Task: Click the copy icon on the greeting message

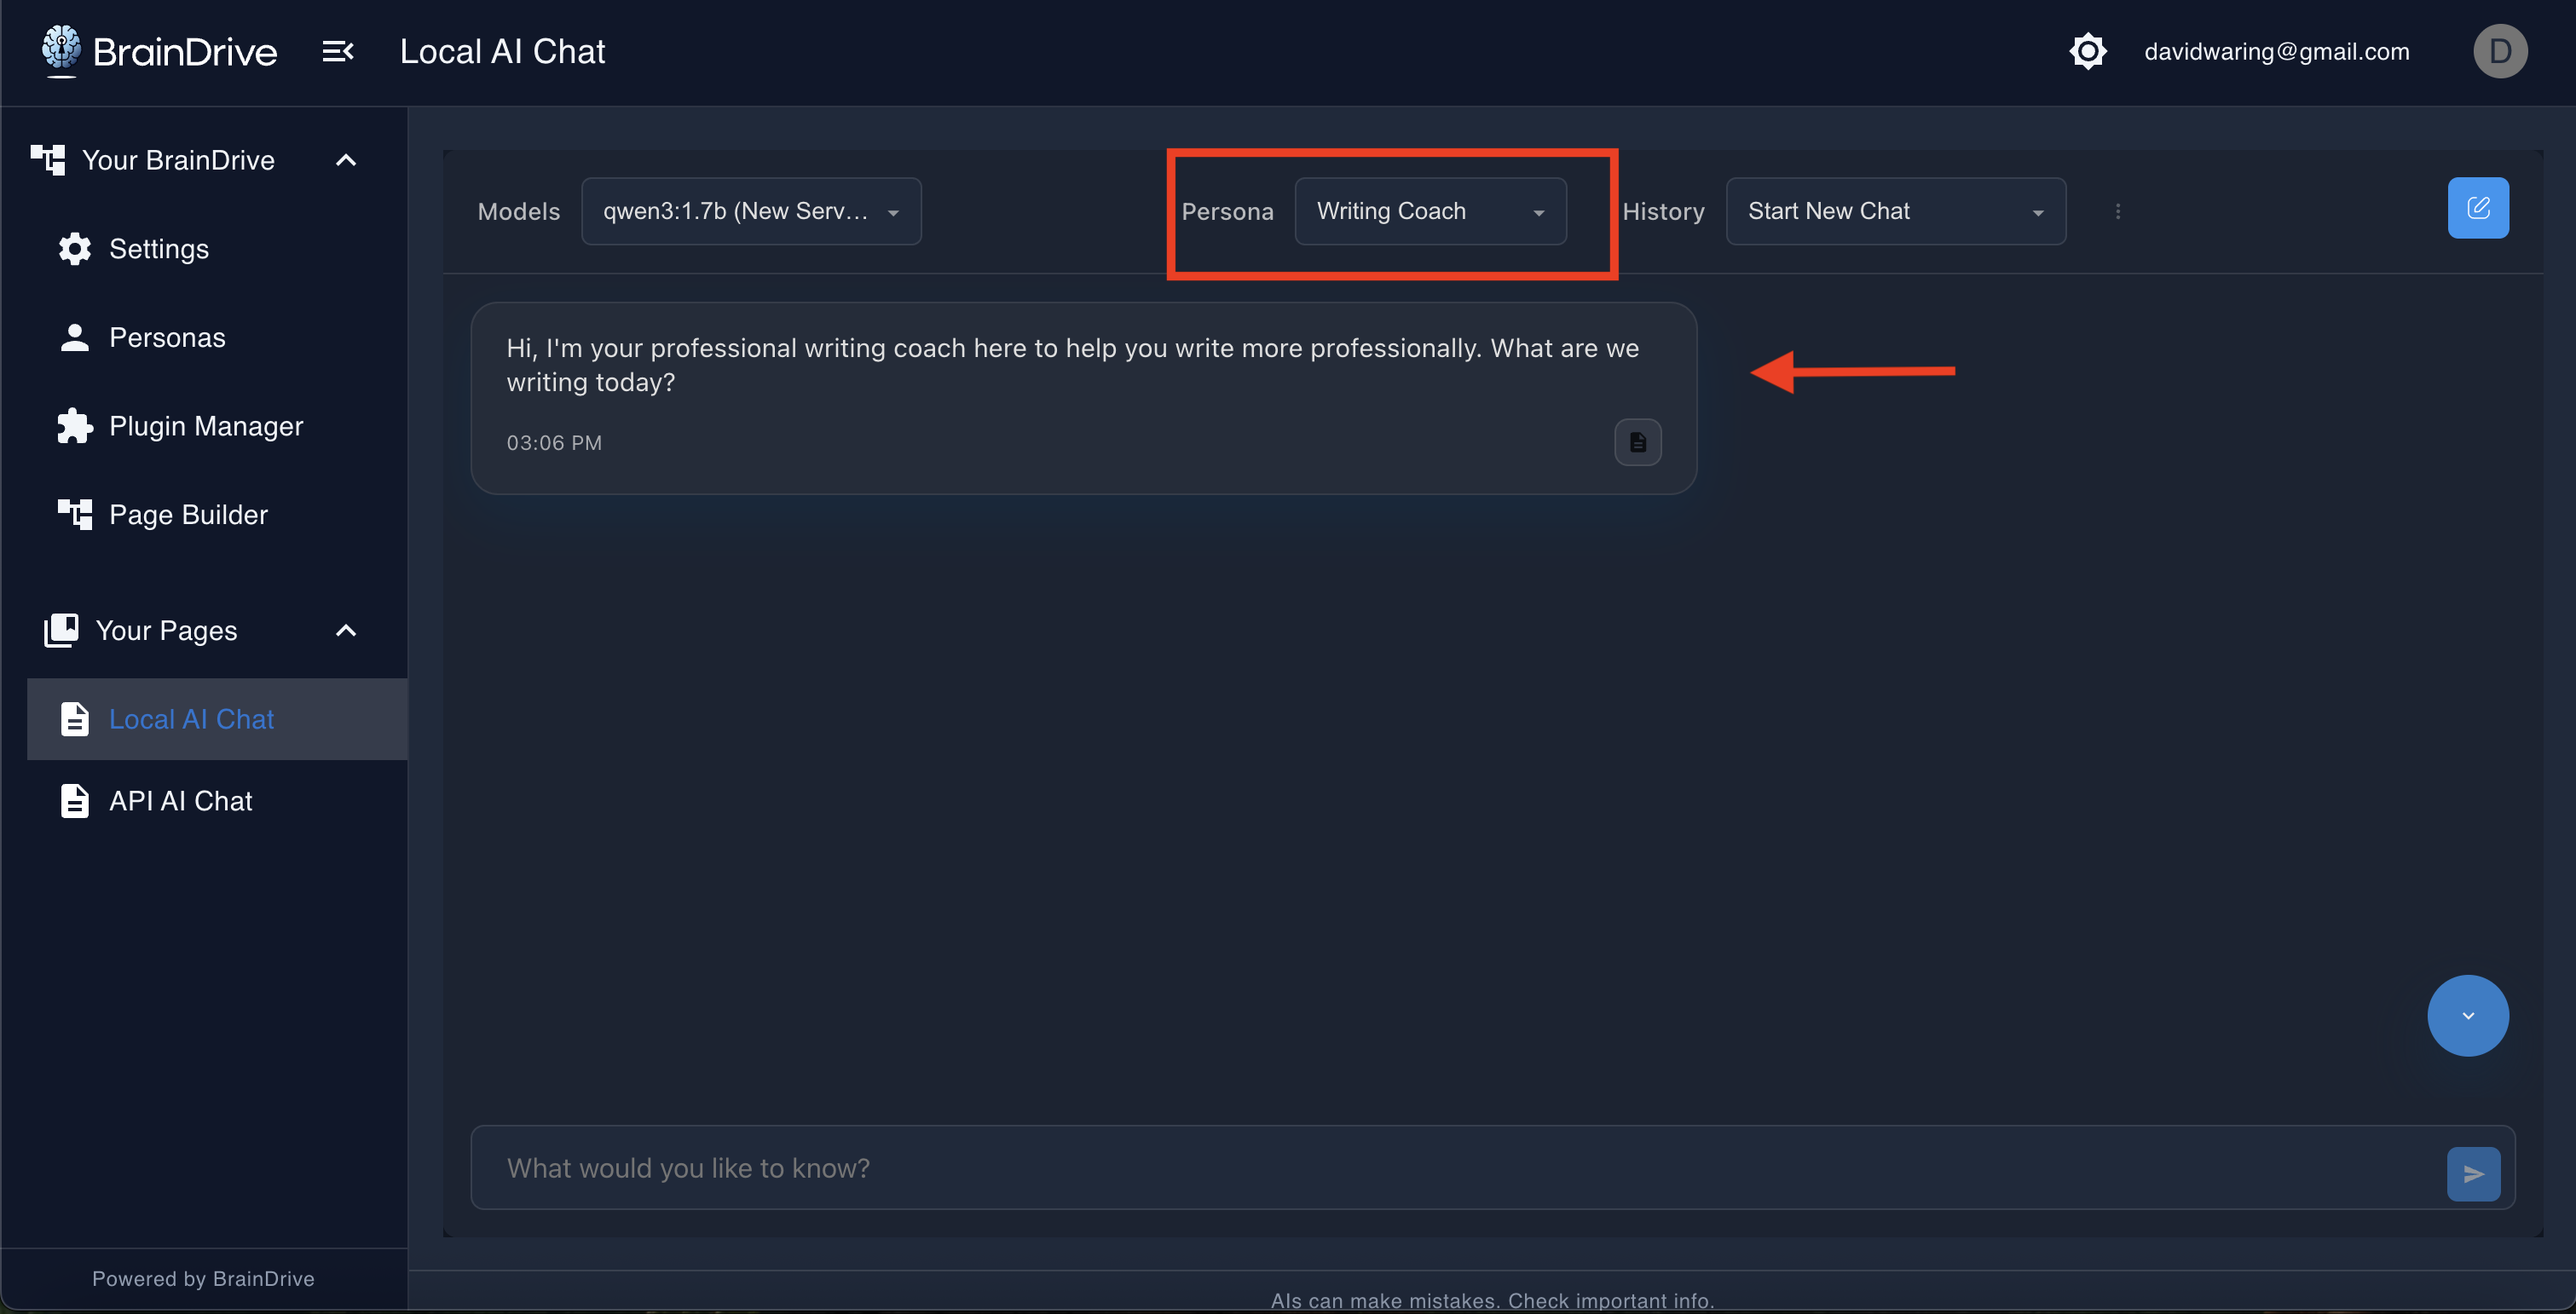Action: tap(1637, 442)
